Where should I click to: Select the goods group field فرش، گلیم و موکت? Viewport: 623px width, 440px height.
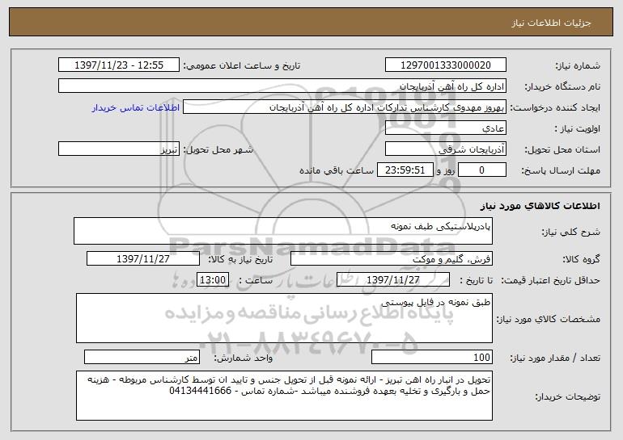(x=392, y=259)
